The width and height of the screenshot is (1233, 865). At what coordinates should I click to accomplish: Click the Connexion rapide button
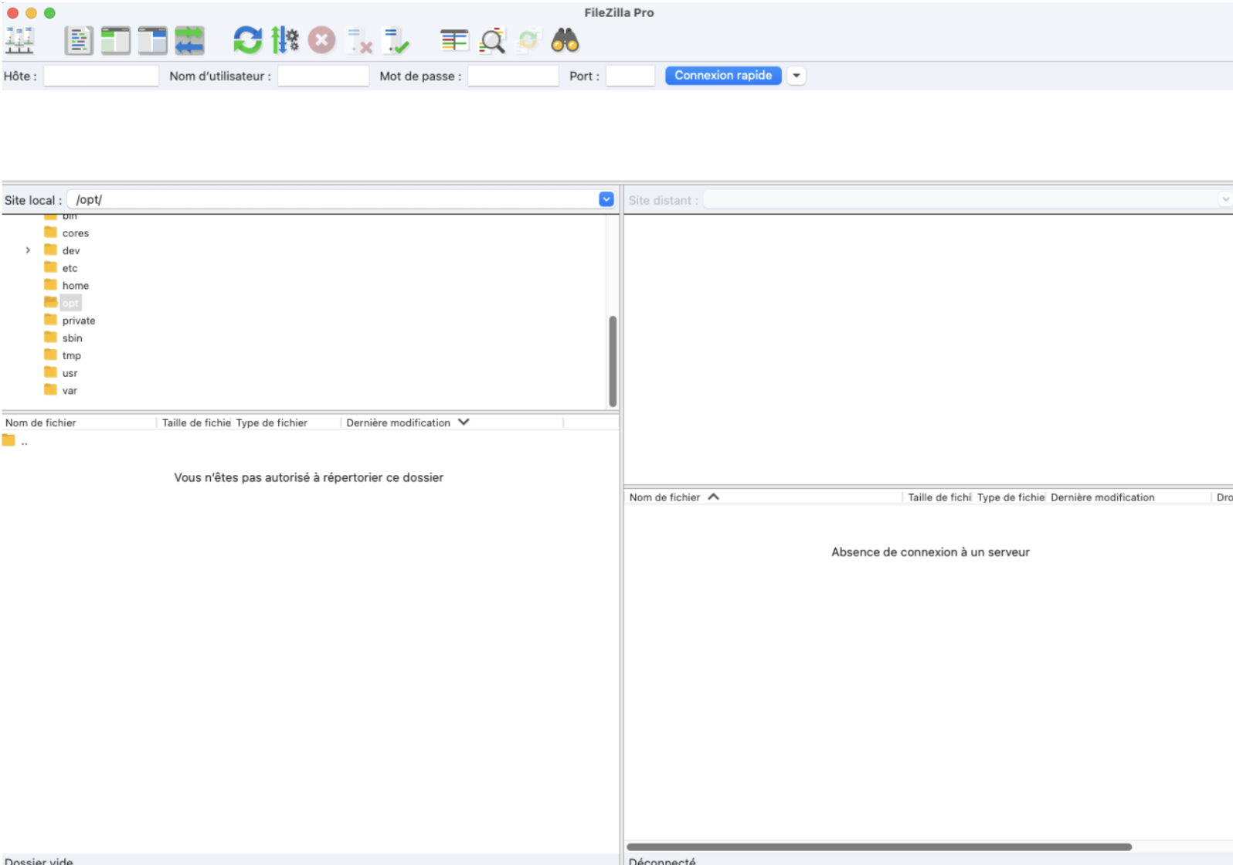tap(723, 76)
